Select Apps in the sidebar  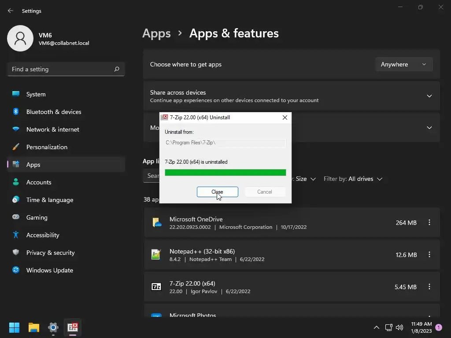tap(66, 165)
